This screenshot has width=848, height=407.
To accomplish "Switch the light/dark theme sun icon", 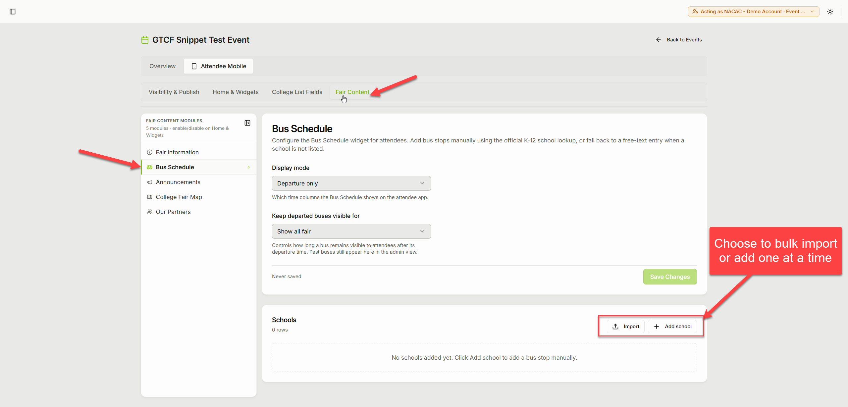I will (830, 12).
